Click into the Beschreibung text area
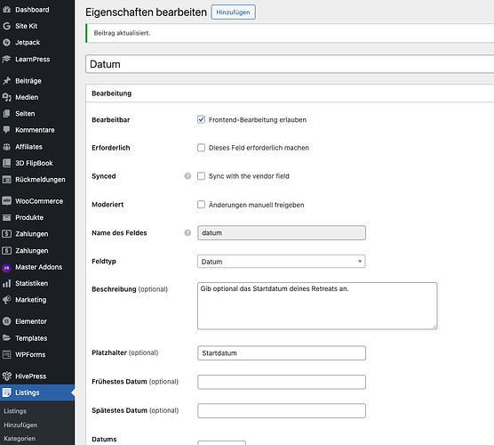The width and height of the screenshot is (494, 445). [x=317, y=306]
